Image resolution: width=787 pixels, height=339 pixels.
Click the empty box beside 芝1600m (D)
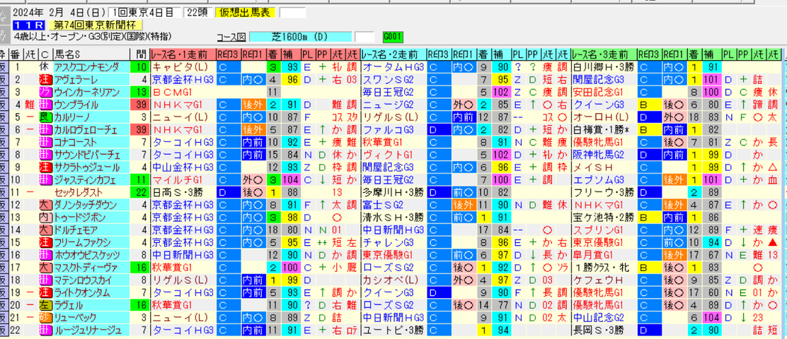coord(365,37)
